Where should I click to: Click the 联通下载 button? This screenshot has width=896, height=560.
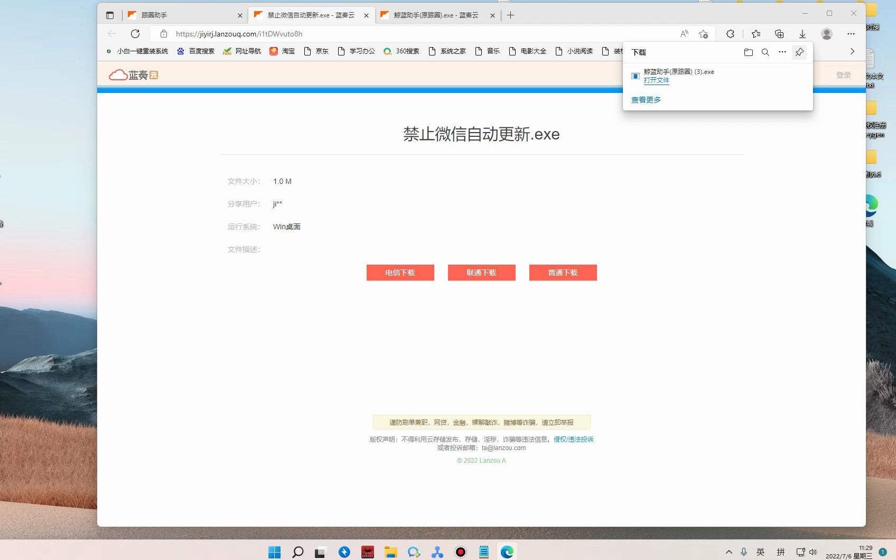481,273
